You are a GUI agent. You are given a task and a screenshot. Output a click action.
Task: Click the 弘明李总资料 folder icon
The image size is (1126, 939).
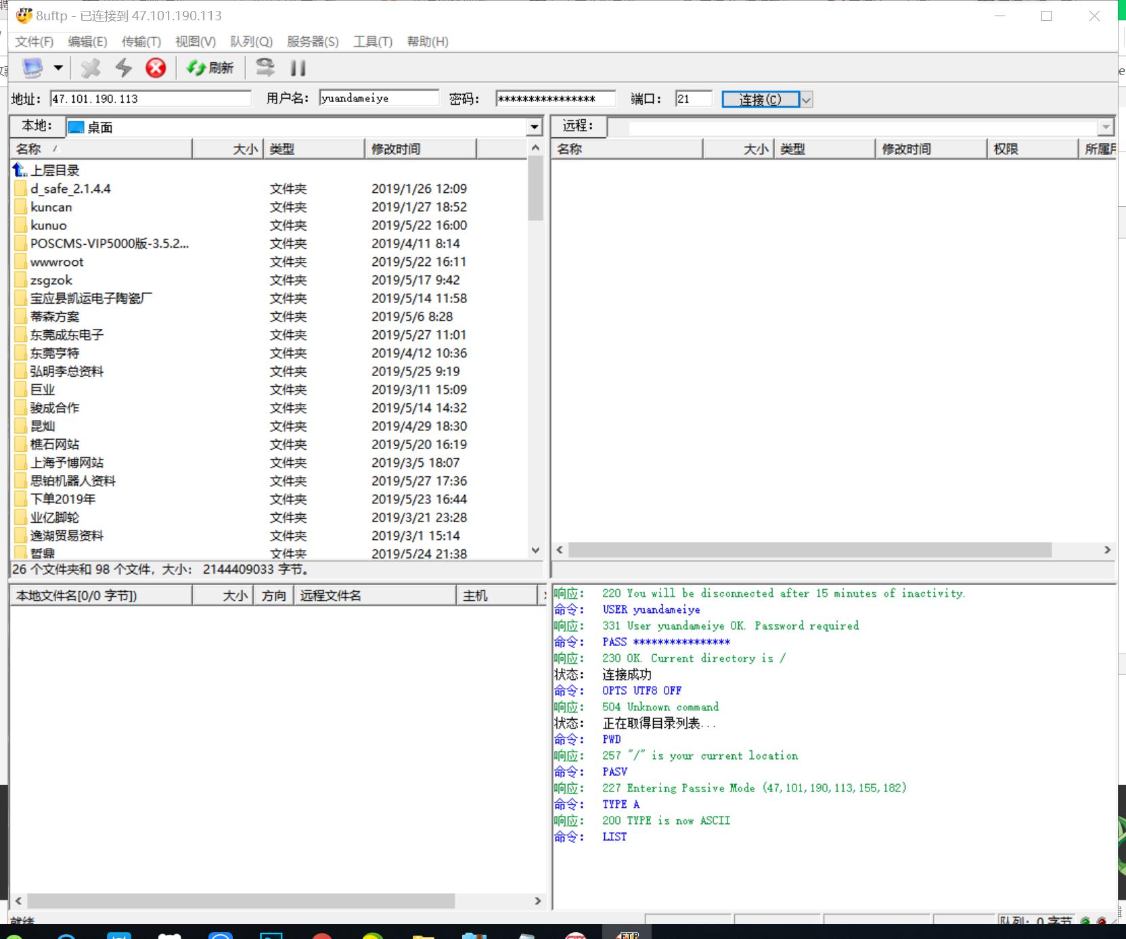20,371
